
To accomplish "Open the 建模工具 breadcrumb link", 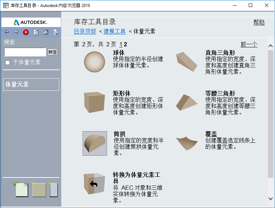I will pyautogui.click(x=114, y=32).
